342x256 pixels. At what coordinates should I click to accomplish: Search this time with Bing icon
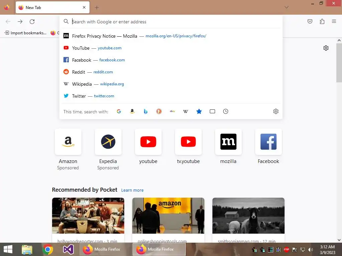146,111
